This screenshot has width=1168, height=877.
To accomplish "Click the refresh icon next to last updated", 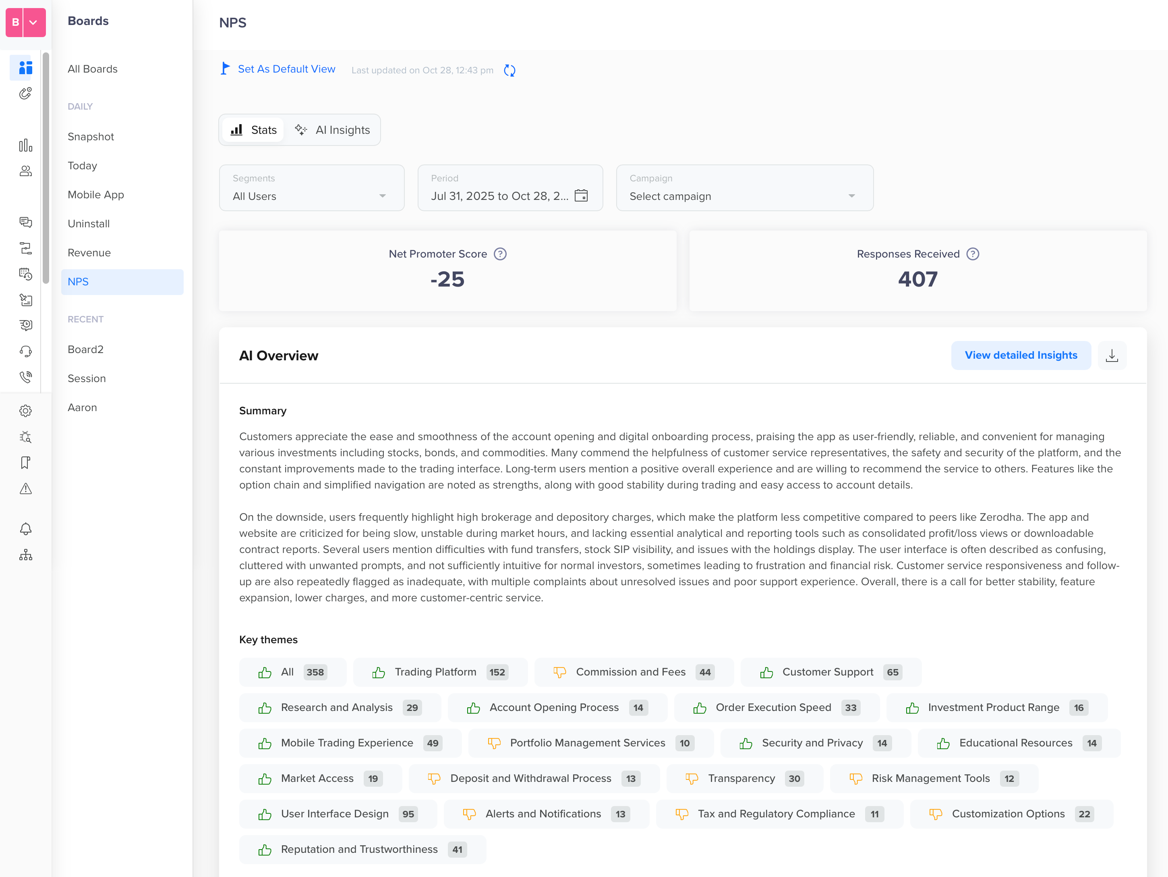I will (509, 70).
